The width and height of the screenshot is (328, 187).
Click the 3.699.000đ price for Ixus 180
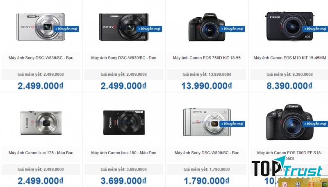[x=124, y=181]
